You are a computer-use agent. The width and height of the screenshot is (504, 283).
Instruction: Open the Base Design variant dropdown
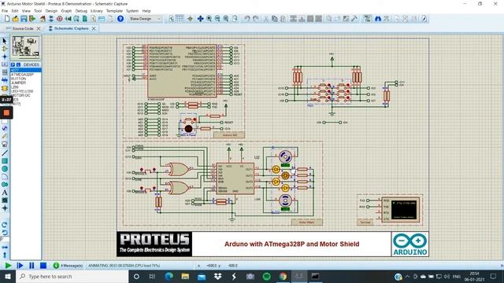click(x=145, y=19)
